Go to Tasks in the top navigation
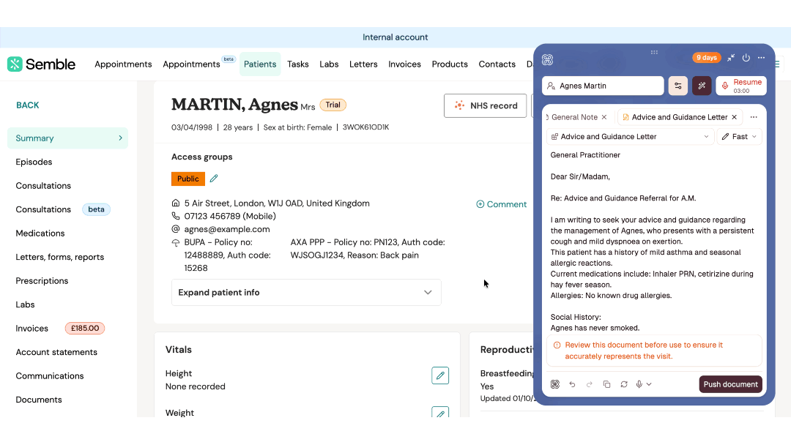The height and width of the screenshot is (445, 791). (x=298, y=64)
